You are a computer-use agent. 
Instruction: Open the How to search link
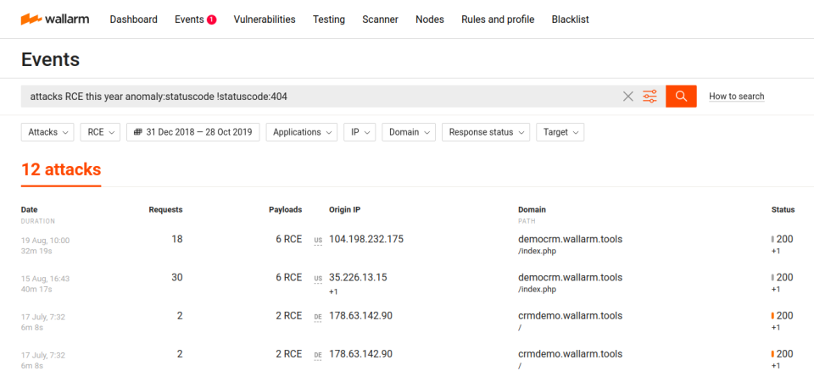coord(736,97)
